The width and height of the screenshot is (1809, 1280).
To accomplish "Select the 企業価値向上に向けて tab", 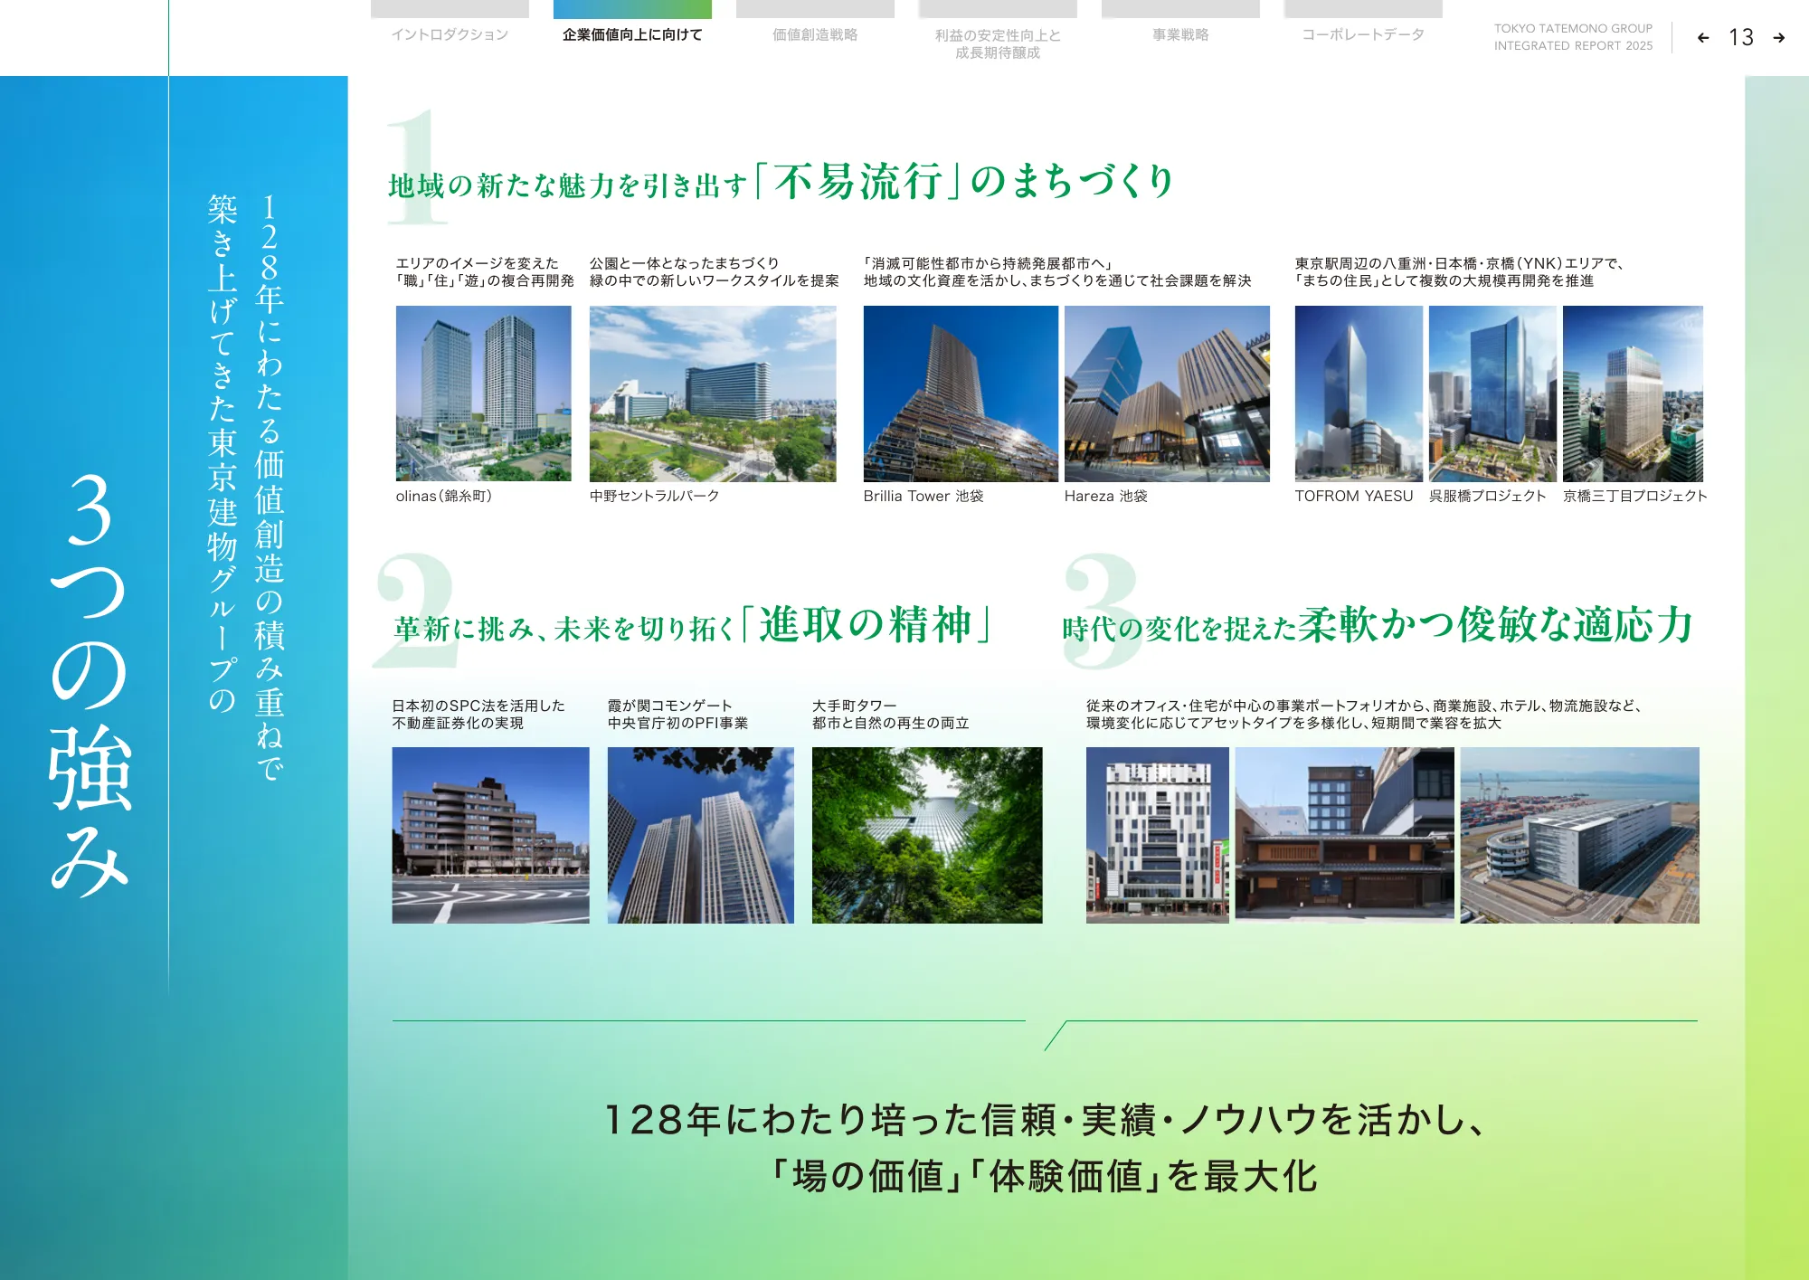I will (x=632, y=34).
